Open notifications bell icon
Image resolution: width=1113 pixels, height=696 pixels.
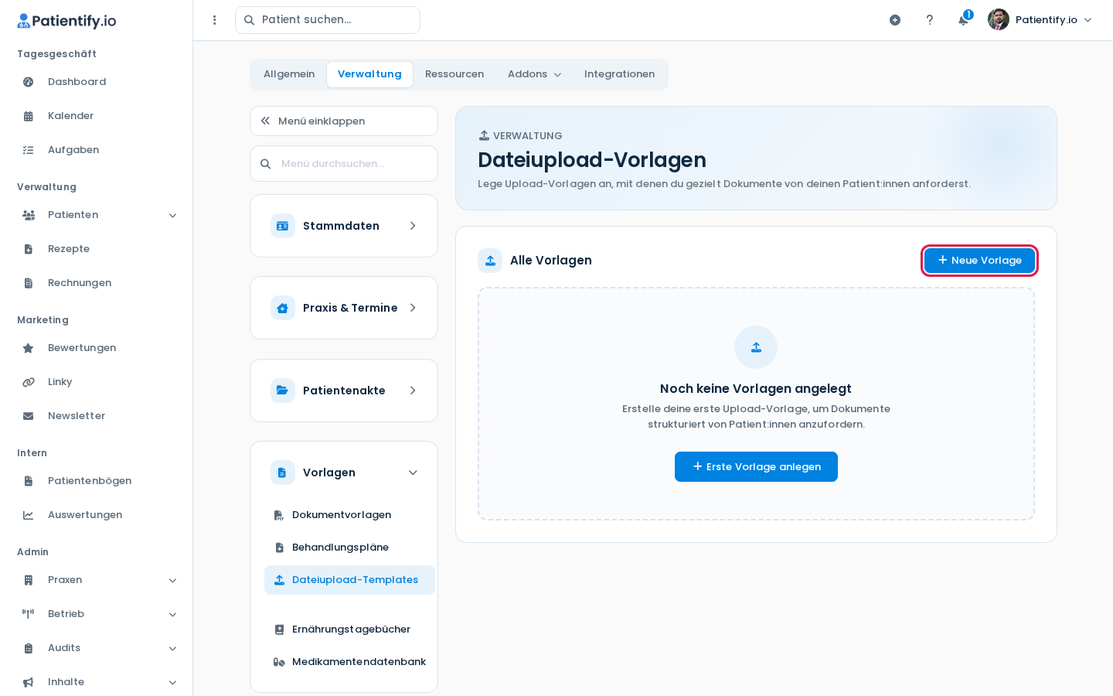click(963, 20)
